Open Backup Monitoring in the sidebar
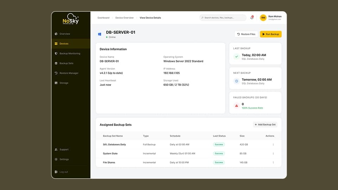 click(70, 53)
